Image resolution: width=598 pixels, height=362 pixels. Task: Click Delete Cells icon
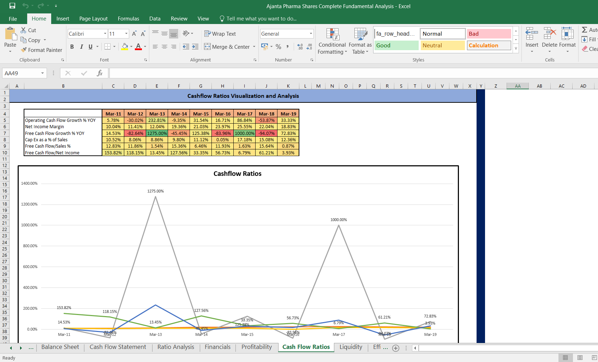pyautogui.click(x=550, y=34)
